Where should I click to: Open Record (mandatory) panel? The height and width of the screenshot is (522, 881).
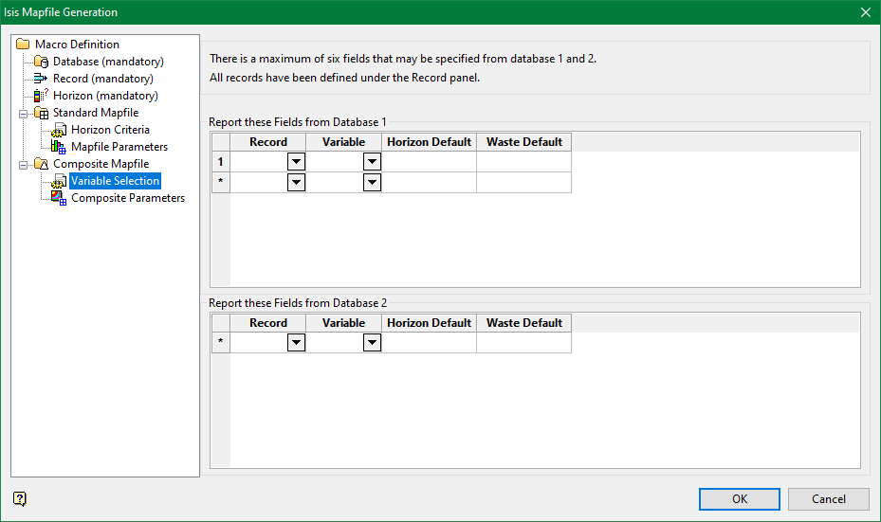102,78
